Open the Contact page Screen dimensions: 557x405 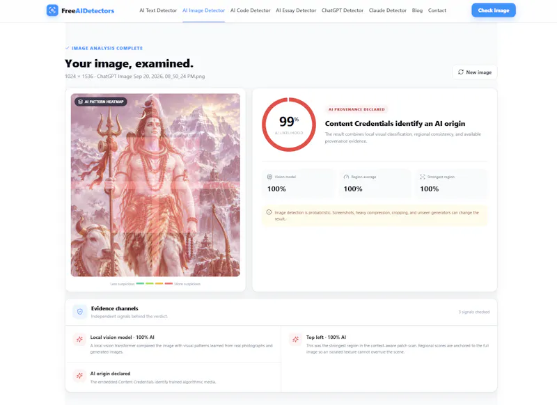pyautogui.click(x=437, y=10)
